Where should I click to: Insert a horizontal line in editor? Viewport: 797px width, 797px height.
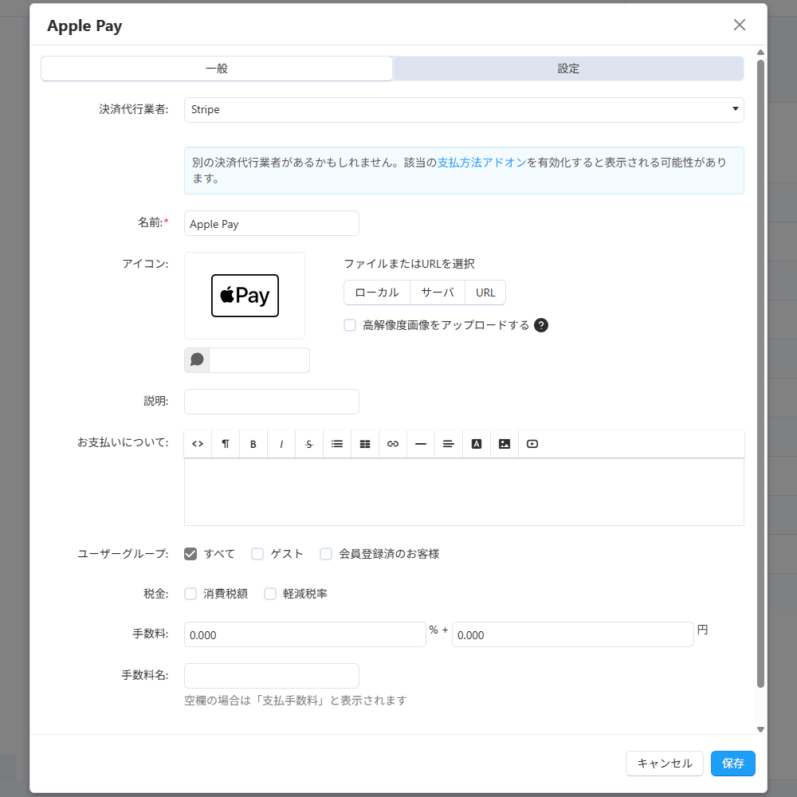[x=421, y=444]
